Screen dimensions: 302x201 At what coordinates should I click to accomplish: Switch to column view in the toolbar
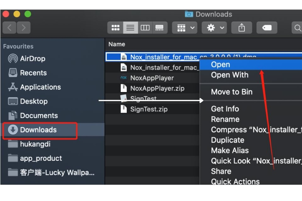pyautogui.click(x=145, y=28)
